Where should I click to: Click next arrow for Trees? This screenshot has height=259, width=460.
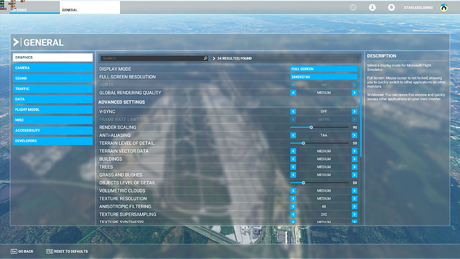[x=355, y=167]
